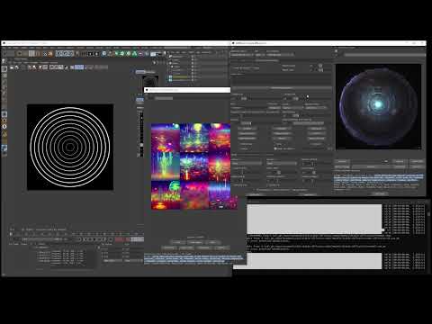Click the timeline frame ruler in Cinema 4D
432x324 pixels.
tap(76, 233)
